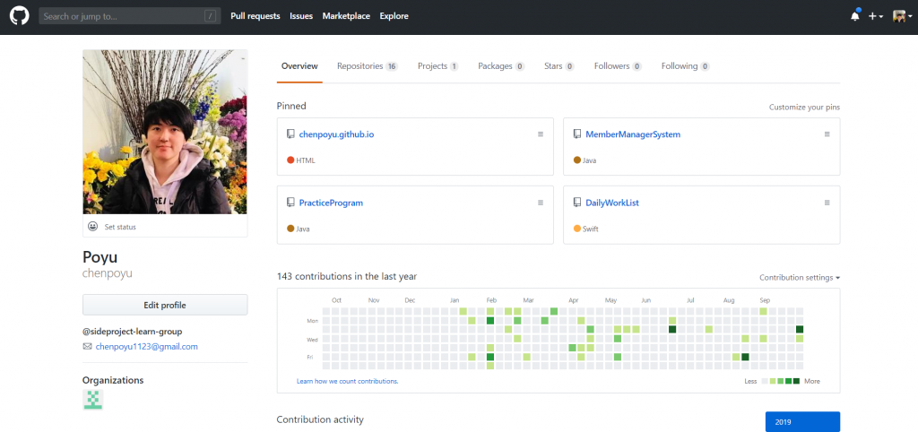Image resolution: width=918 pixels, height=432 pixels.
Task: Grab the drag handle on MemberManagerSystem pin
Action: click(827, 134)
